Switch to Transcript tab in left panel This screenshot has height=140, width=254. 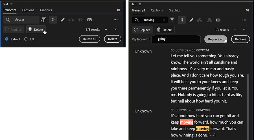10,10
